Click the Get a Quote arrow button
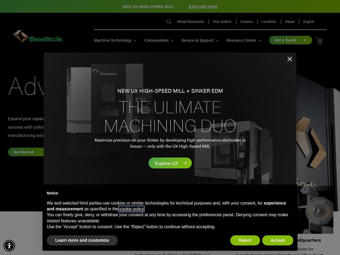Screen dimensions: 340x255 tap(290, 40)
